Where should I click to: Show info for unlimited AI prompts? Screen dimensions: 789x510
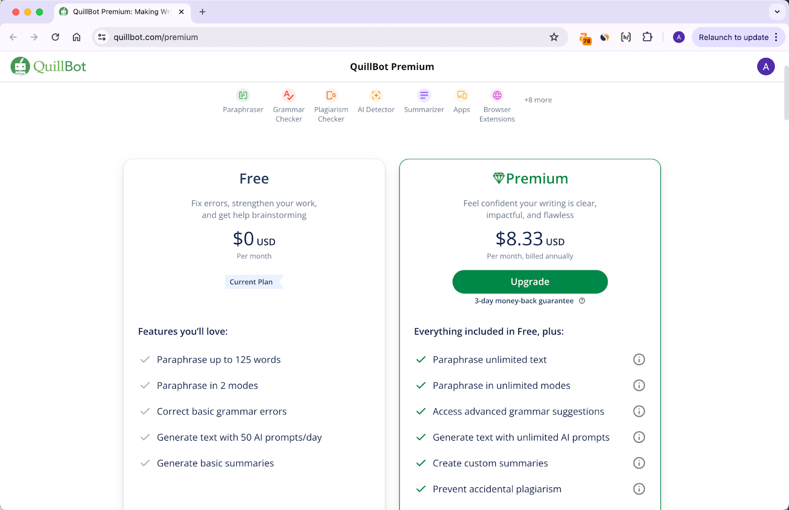point(639,437)
